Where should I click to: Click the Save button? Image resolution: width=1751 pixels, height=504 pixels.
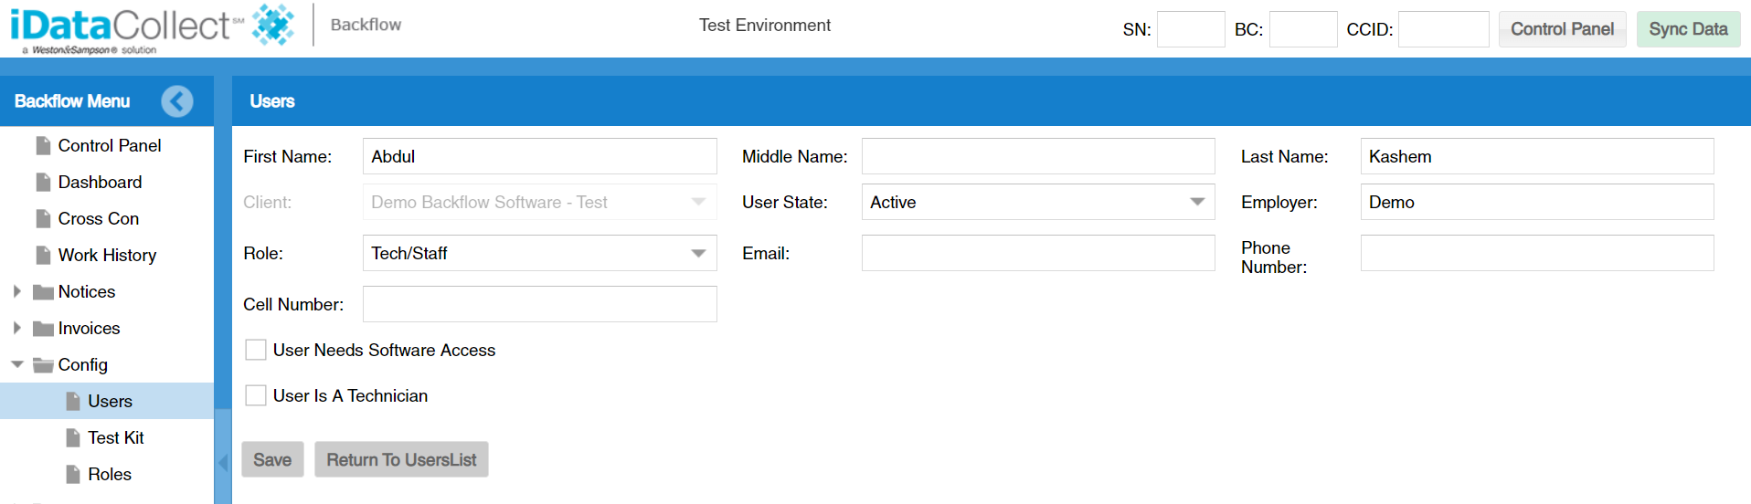pyautogui.click(x=272, y=459)
